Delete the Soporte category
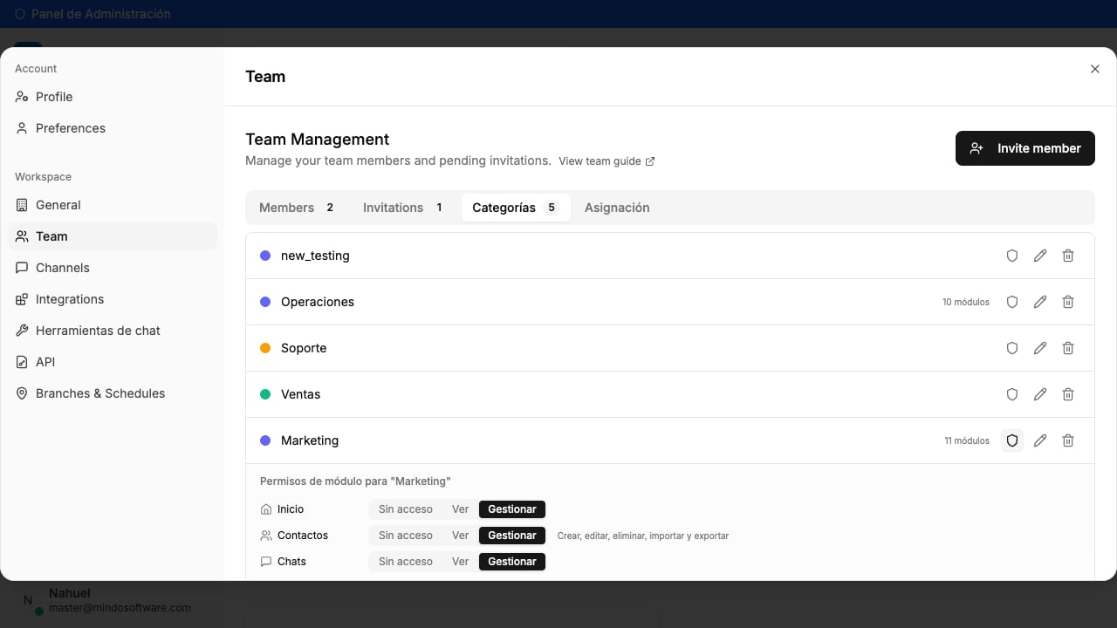Screen dimensions: 1117x628 coord(1068,348)
